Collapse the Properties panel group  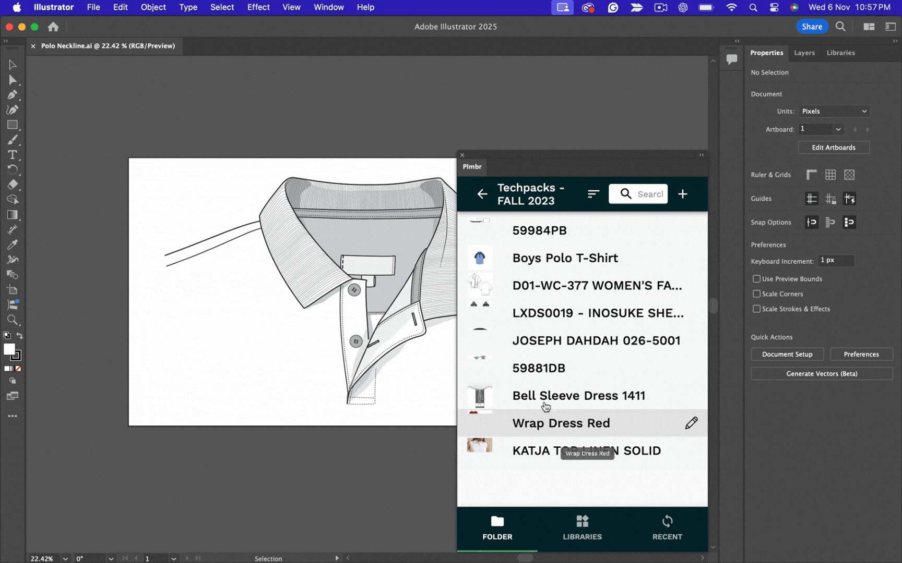coord(895,41)
